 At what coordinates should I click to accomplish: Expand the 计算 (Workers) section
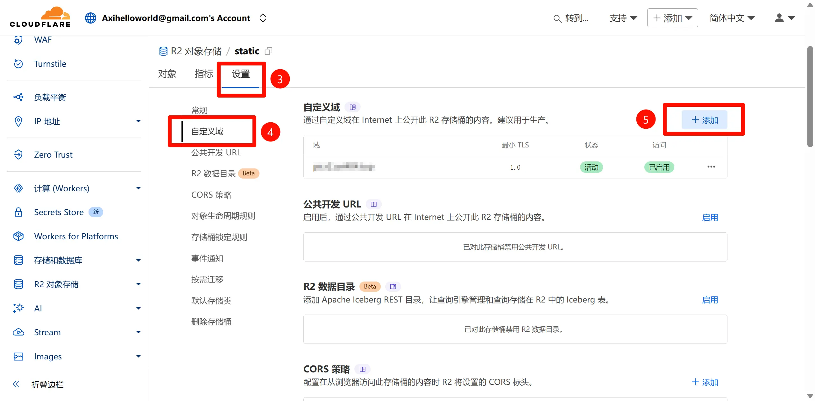pos(138,188)
